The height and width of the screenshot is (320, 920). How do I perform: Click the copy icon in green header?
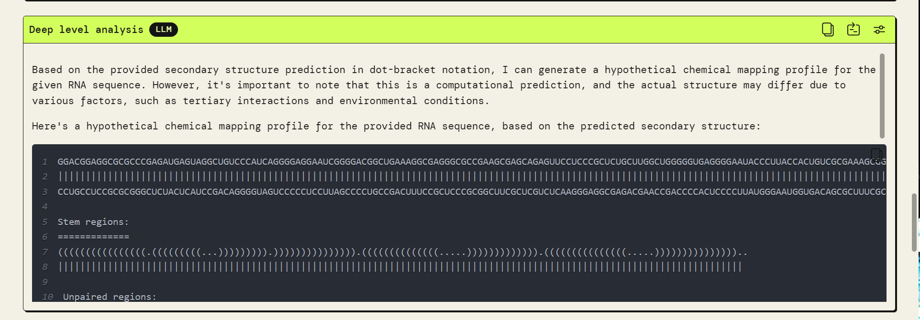828,30
